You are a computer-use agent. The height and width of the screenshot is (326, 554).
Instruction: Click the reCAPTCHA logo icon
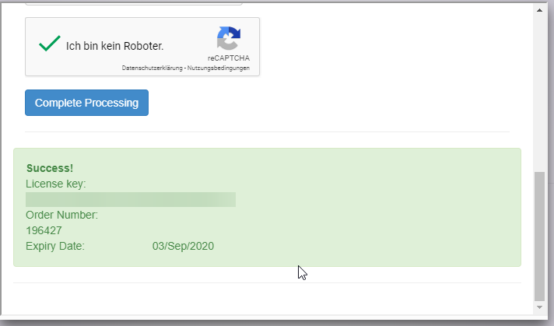click(229, 39)
